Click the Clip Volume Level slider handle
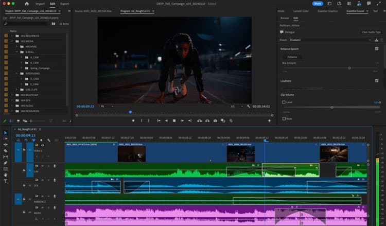Image resolution: width=386 pixels, height=226 pixels. 332,108
